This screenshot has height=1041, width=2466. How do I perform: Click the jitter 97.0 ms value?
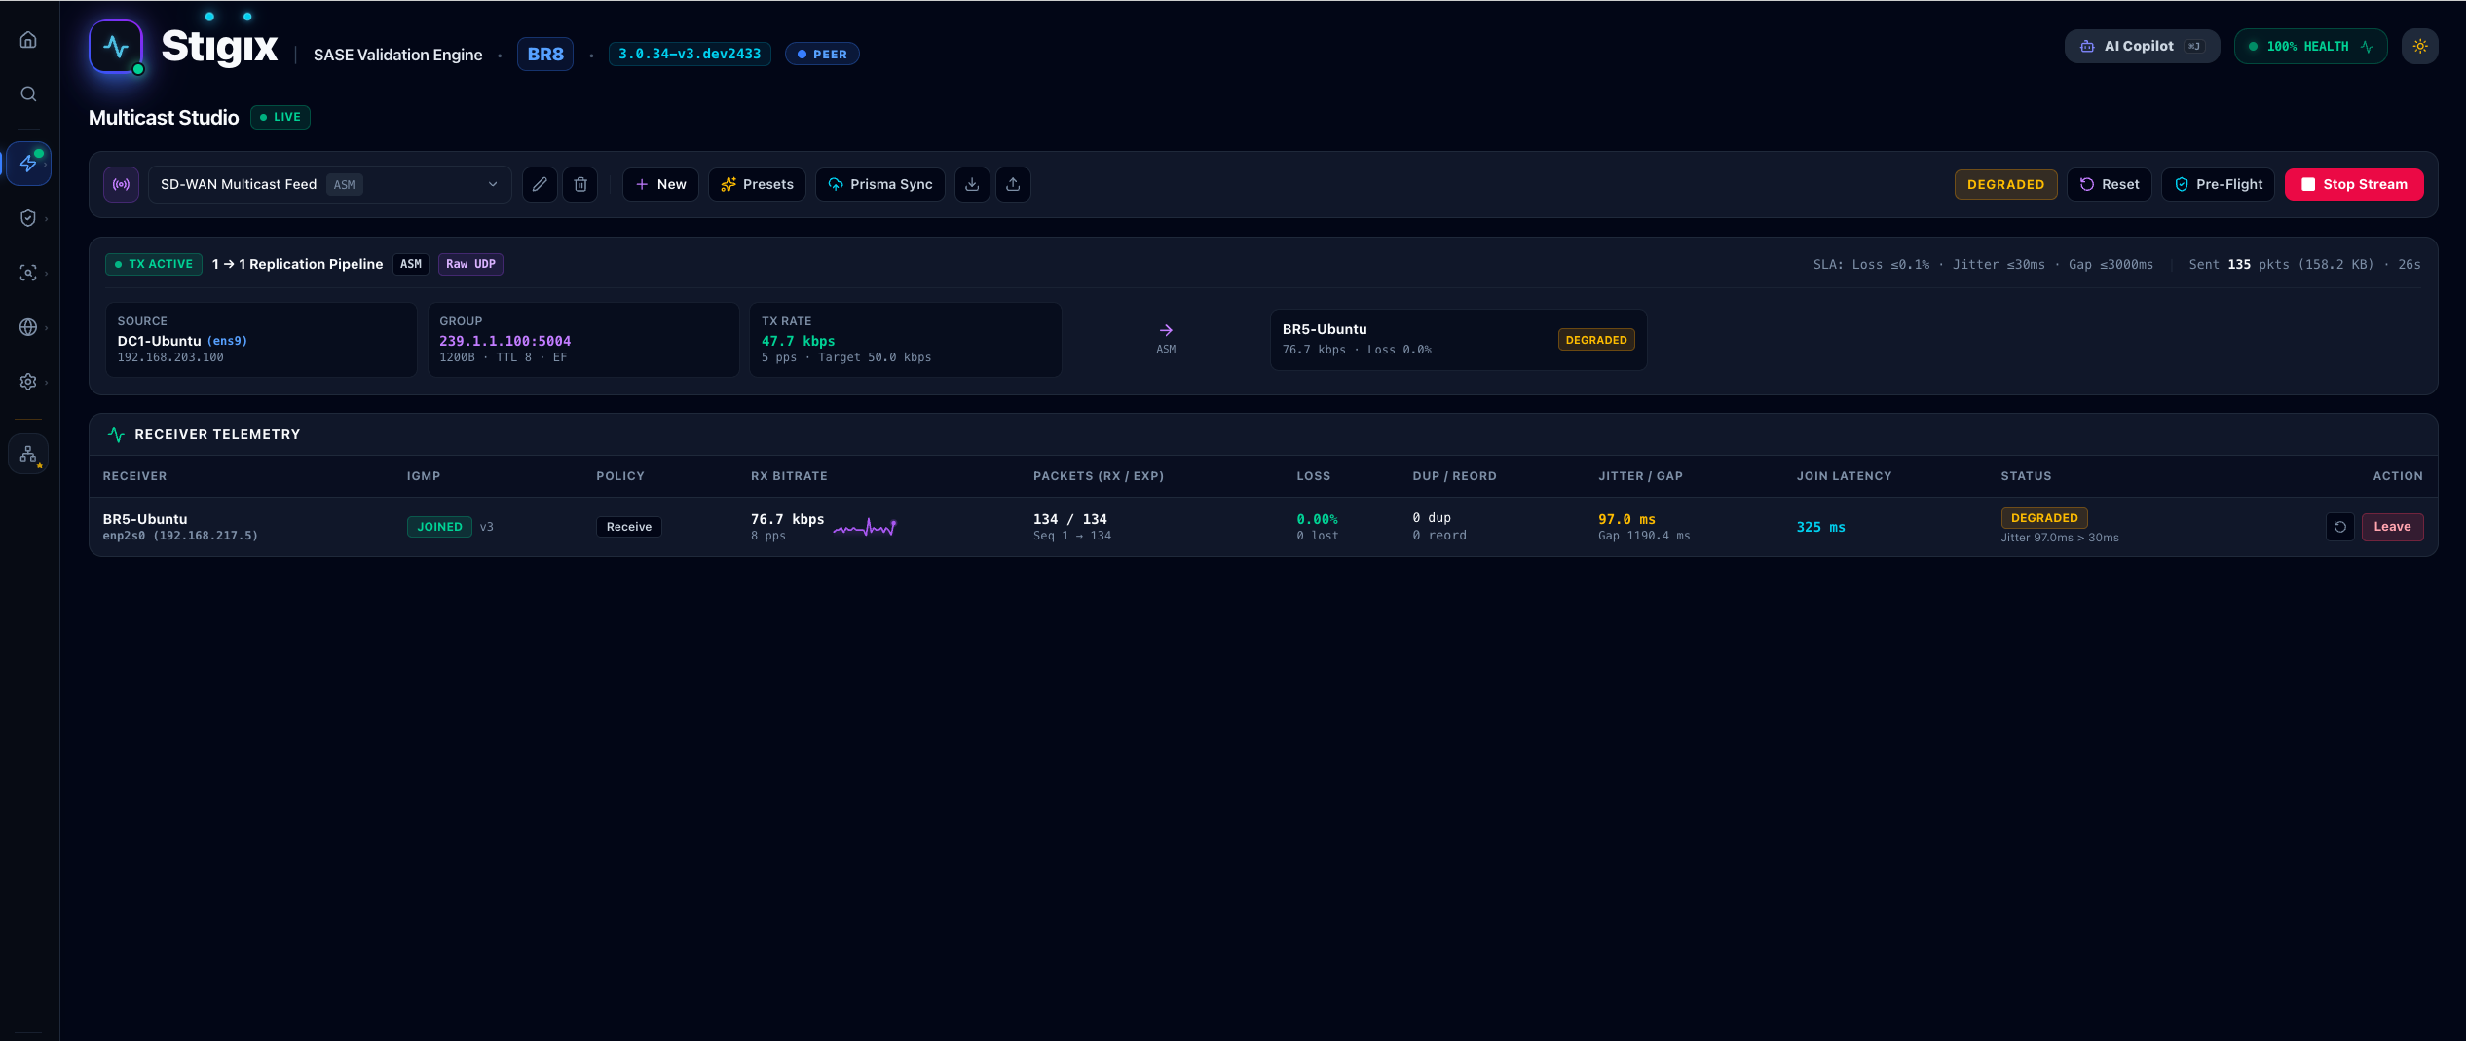point(1626,519)
